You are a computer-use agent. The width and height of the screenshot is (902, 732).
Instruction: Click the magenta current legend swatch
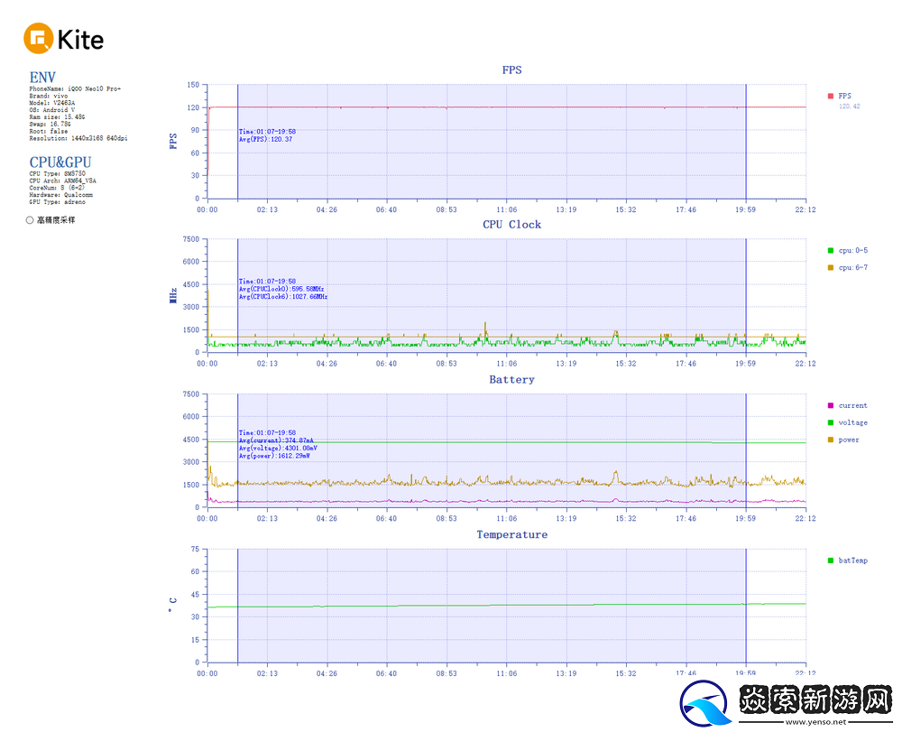click(831, 405)
